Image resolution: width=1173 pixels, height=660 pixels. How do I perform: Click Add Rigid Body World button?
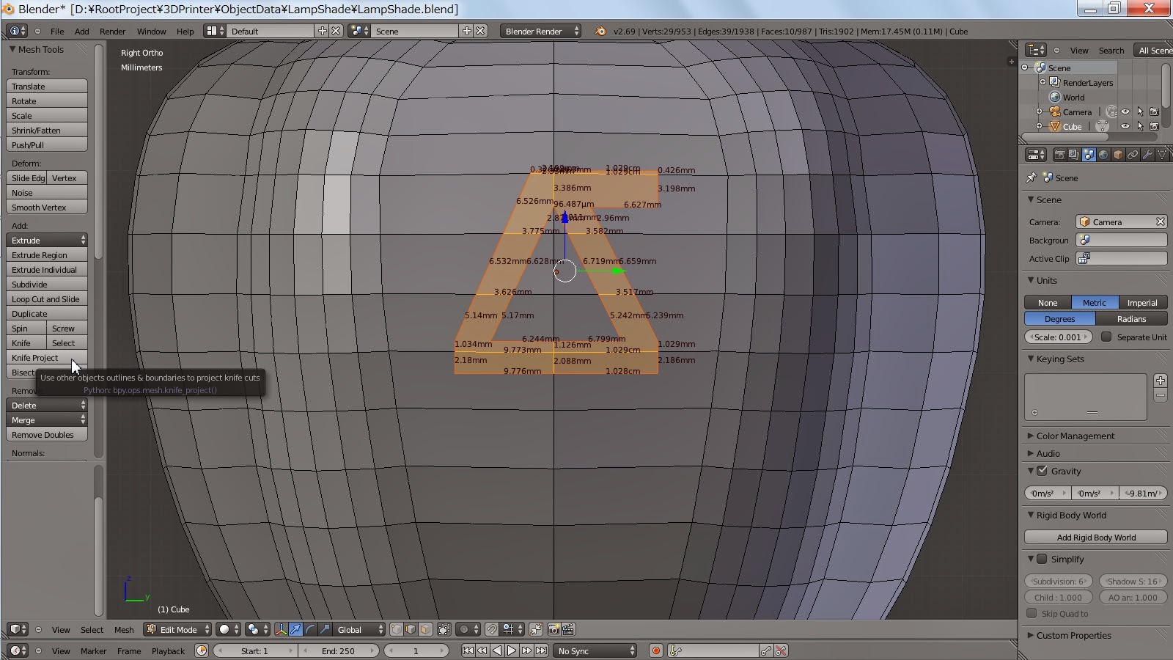click(x=1095, y=538)
